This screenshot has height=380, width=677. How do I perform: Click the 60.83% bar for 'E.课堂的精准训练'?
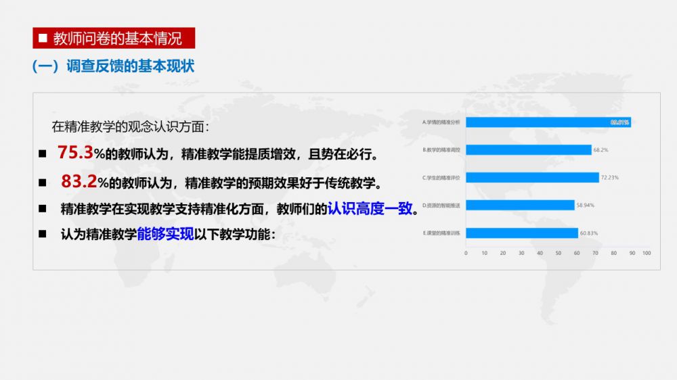click(x=521, y=233)
